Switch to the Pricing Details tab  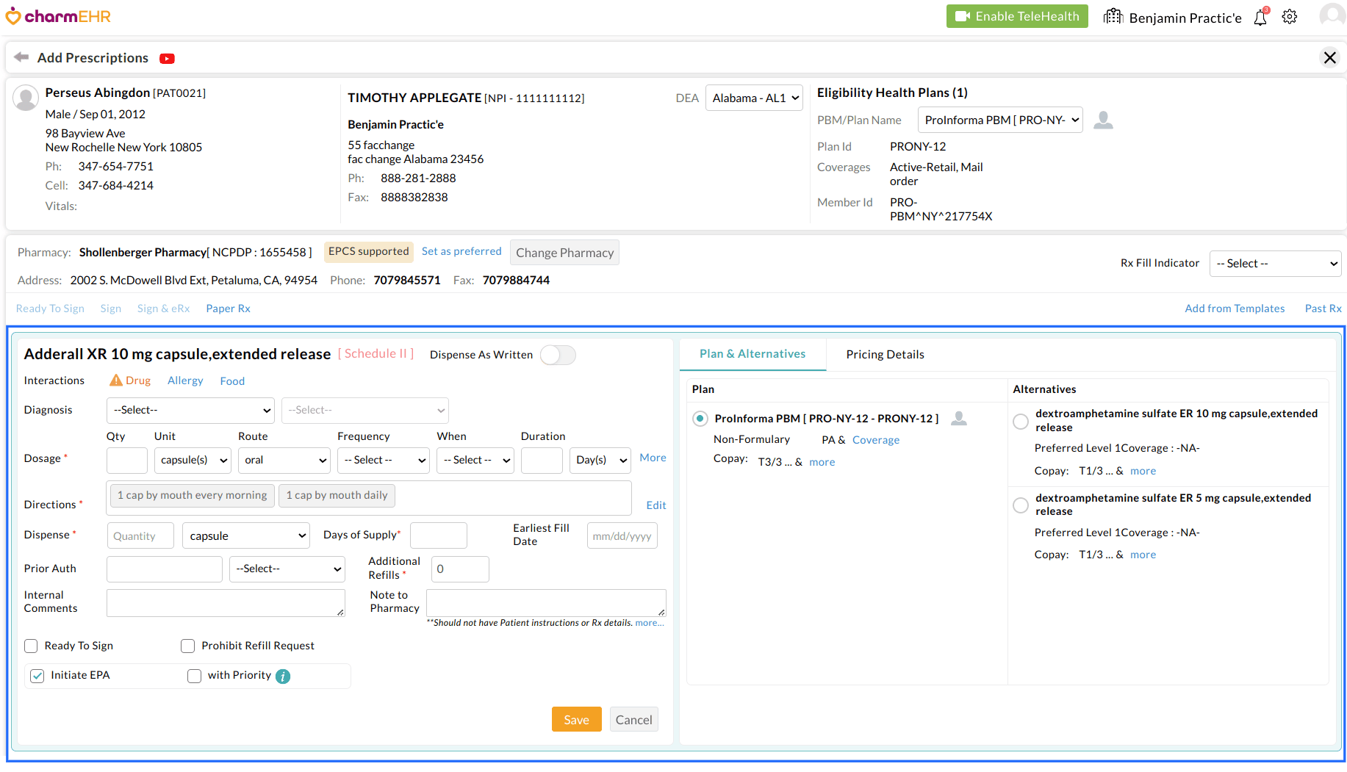coord(885,355)
